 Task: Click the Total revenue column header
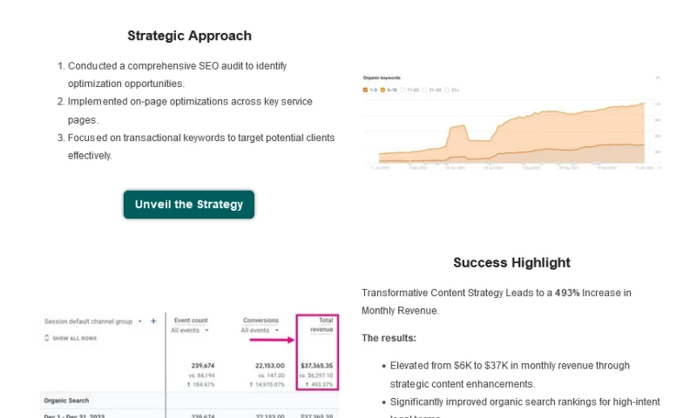(x=321, y=325)
